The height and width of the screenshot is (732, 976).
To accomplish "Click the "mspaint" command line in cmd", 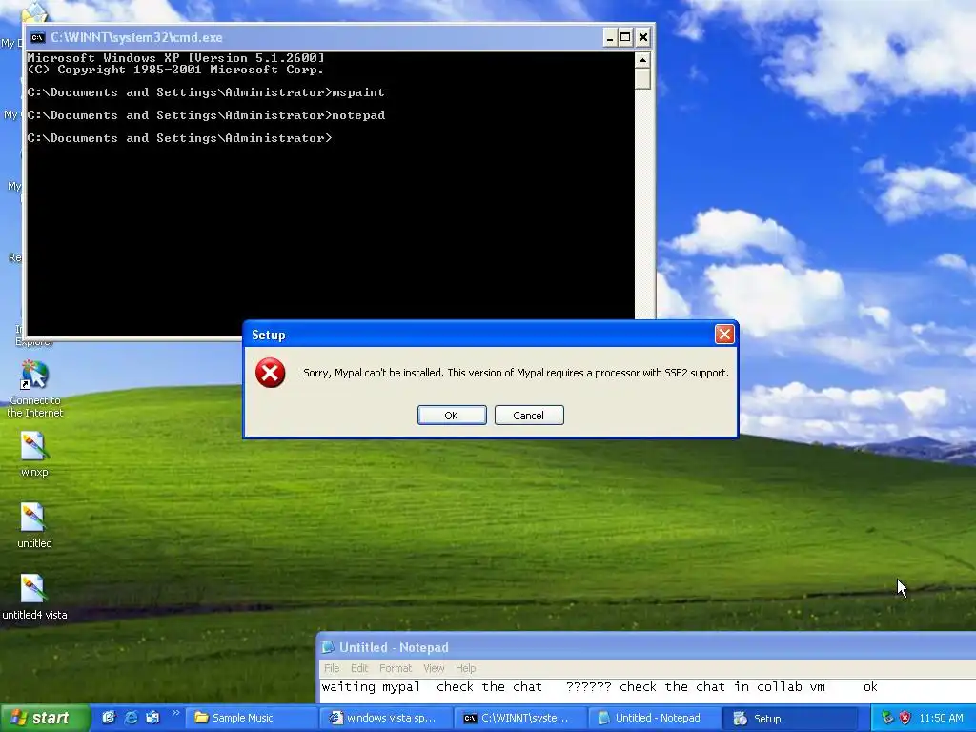I will coord(206,92).
